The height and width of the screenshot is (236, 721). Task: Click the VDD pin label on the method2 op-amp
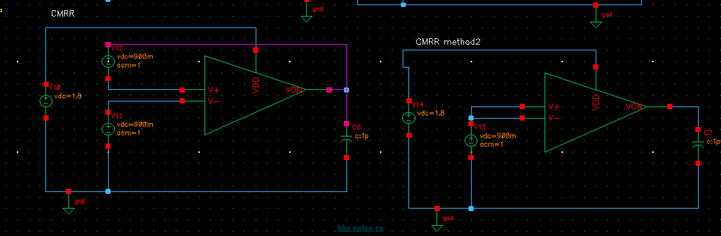[x=596, y=102]
